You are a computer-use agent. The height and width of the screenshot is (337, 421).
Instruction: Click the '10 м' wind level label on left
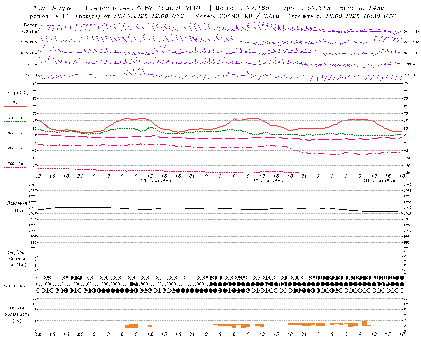[x=31, y=75]
